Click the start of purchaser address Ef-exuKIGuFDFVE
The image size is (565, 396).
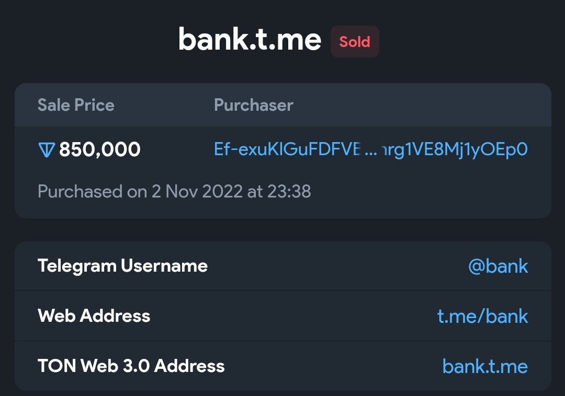click(288, 149)
